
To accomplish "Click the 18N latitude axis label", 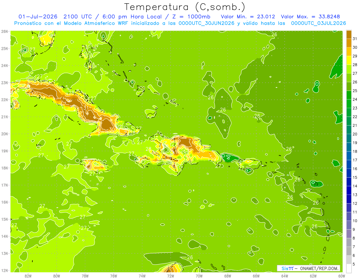I will pos(5,168).
